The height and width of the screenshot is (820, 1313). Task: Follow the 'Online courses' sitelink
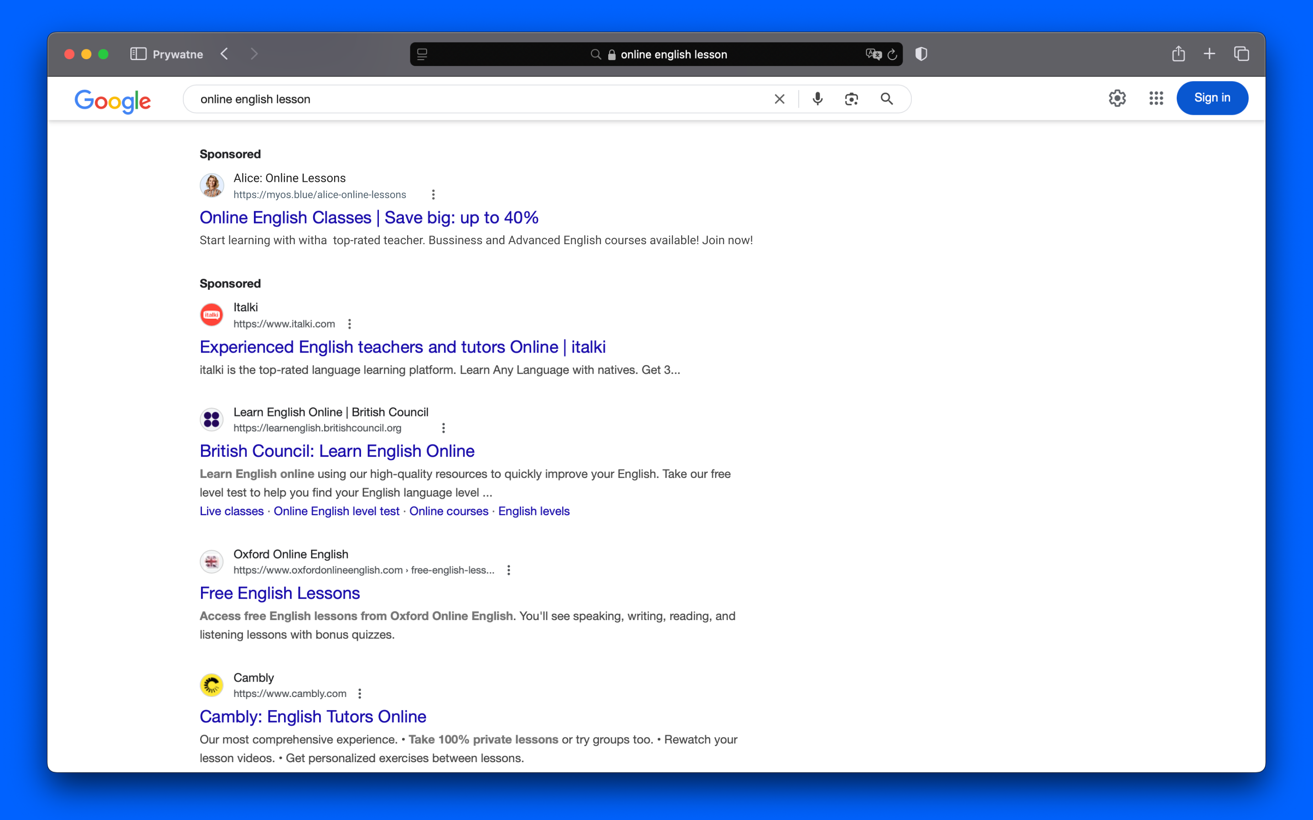click(x=449, y=511)
